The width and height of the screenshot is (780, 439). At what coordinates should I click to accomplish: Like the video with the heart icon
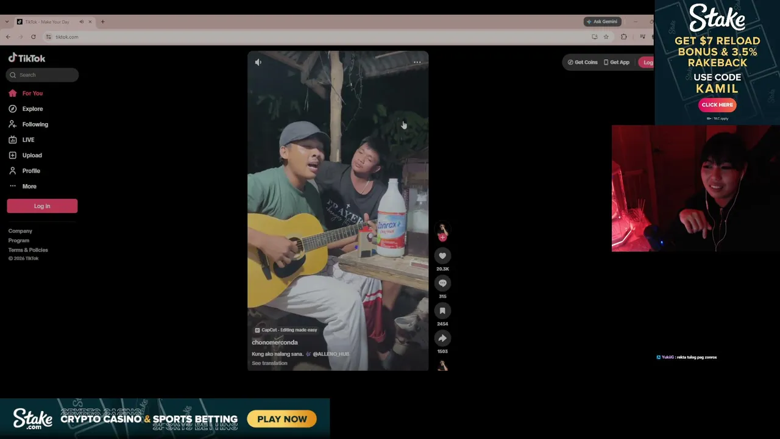[442, 255]
